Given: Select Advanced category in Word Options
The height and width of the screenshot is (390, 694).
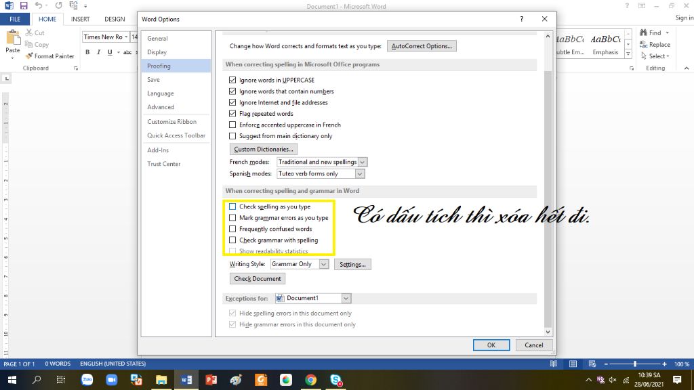Looking at the screenshot, I should tap(176, 107).
